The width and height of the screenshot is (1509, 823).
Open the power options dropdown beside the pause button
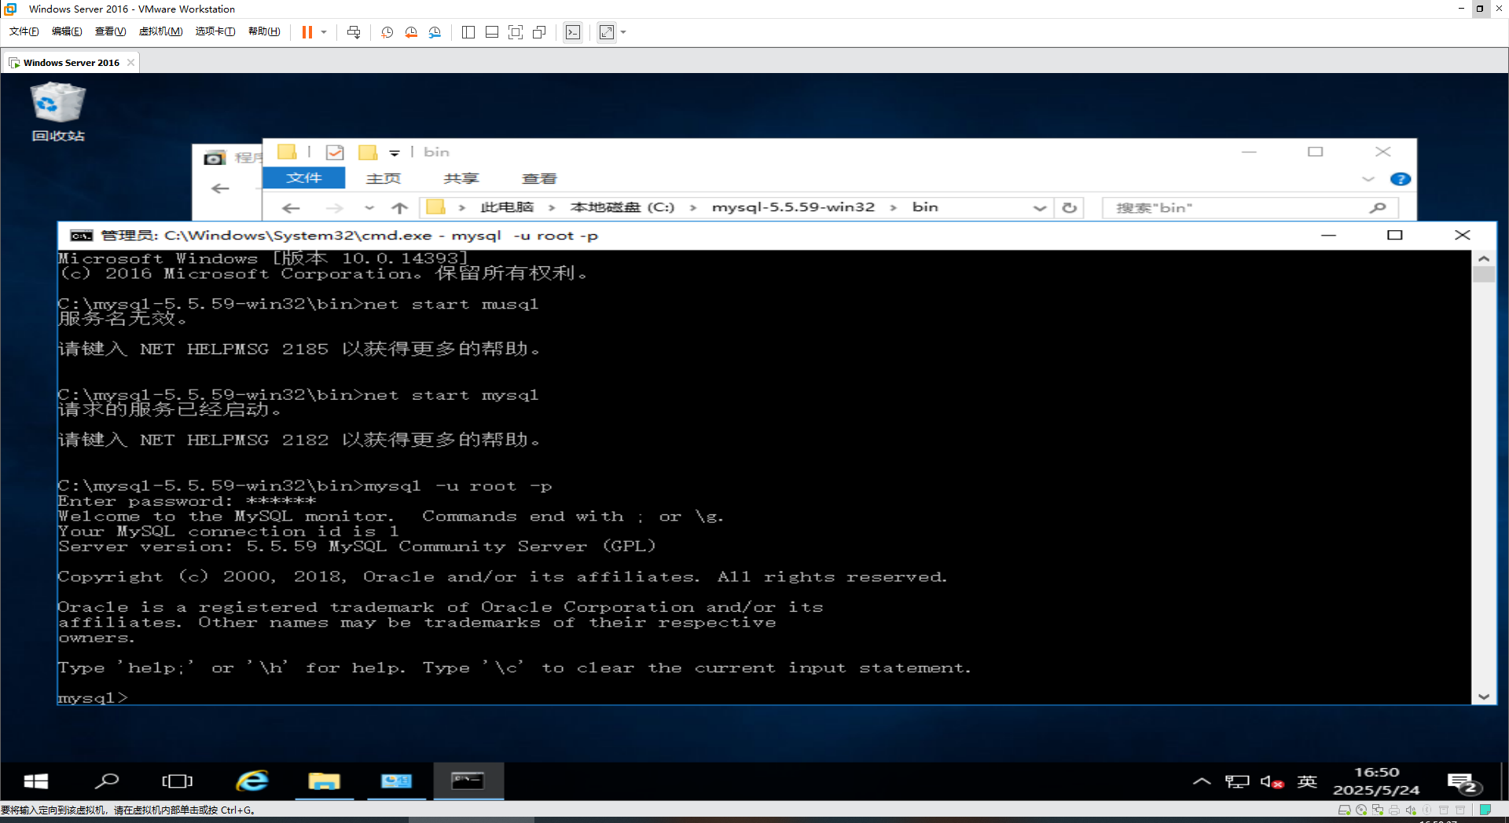point(324,32)
